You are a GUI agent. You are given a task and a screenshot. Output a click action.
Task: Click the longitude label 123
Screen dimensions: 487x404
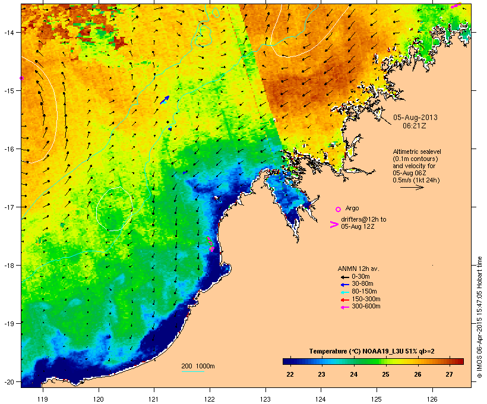pyautogui.click(x=265, y=399)
